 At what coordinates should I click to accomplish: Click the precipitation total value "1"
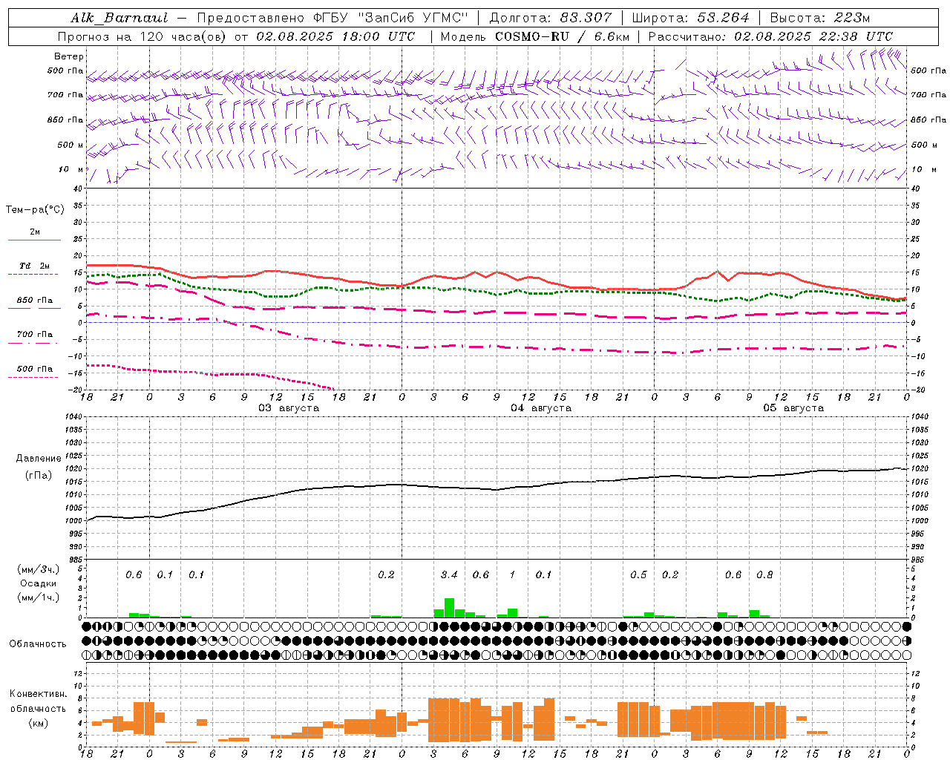(x=512, y=574)
